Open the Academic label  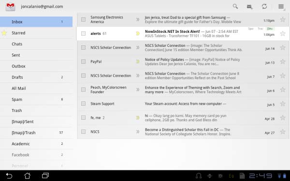click(36, 144)
